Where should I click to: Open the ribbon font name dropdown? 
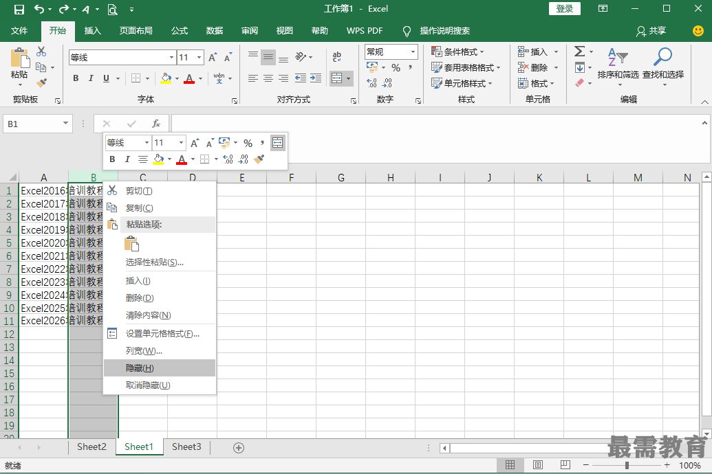pyautogui.click(x=172, y=58)
